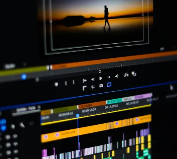Toggle the Show Rulers button

85,88
